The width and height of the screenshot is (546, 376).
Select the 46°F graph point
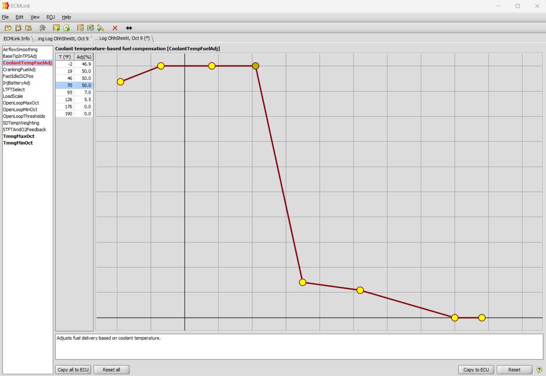pos(212,66)
